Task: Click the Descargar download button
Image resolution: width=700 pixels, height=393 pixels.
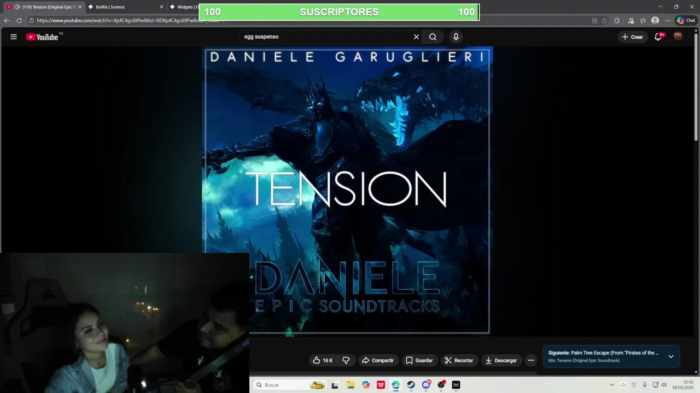Action: [x=501, y=360]
